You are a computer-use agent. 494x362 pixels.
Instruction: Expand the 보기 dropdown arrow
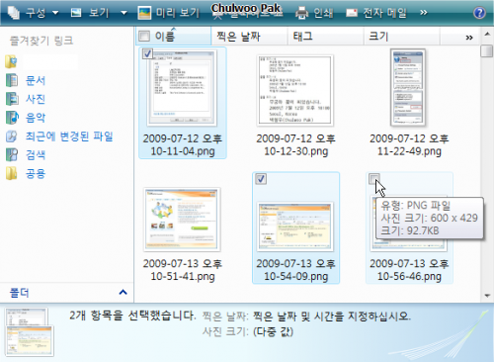(x=123, y=13)
